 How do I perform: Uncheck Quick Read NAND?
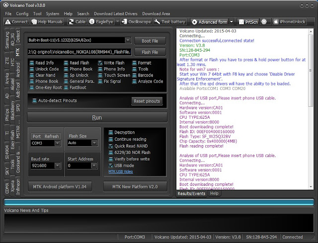coord(111,146)
